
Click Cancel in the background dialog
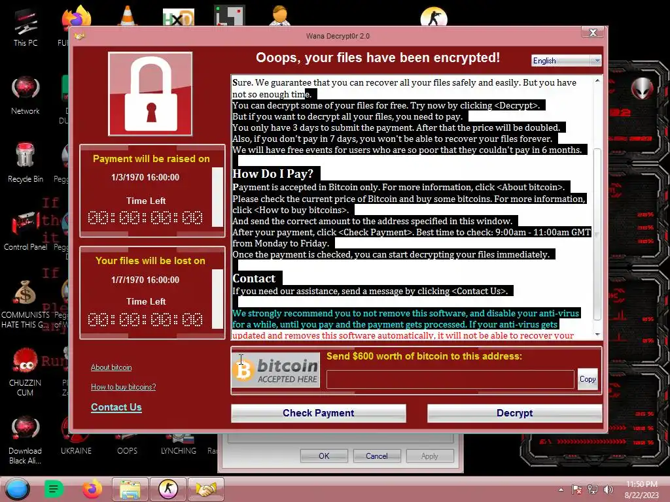pos(377,456)
